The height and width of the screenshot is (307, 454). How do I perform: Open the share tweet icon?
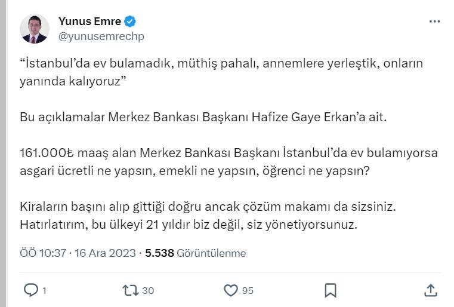coord(430,290)
